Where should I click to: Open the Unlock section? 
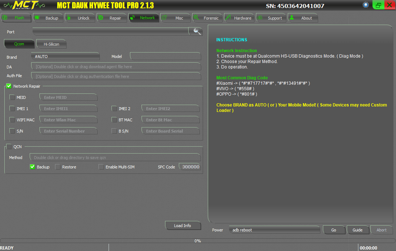click(x=79, y=17)
